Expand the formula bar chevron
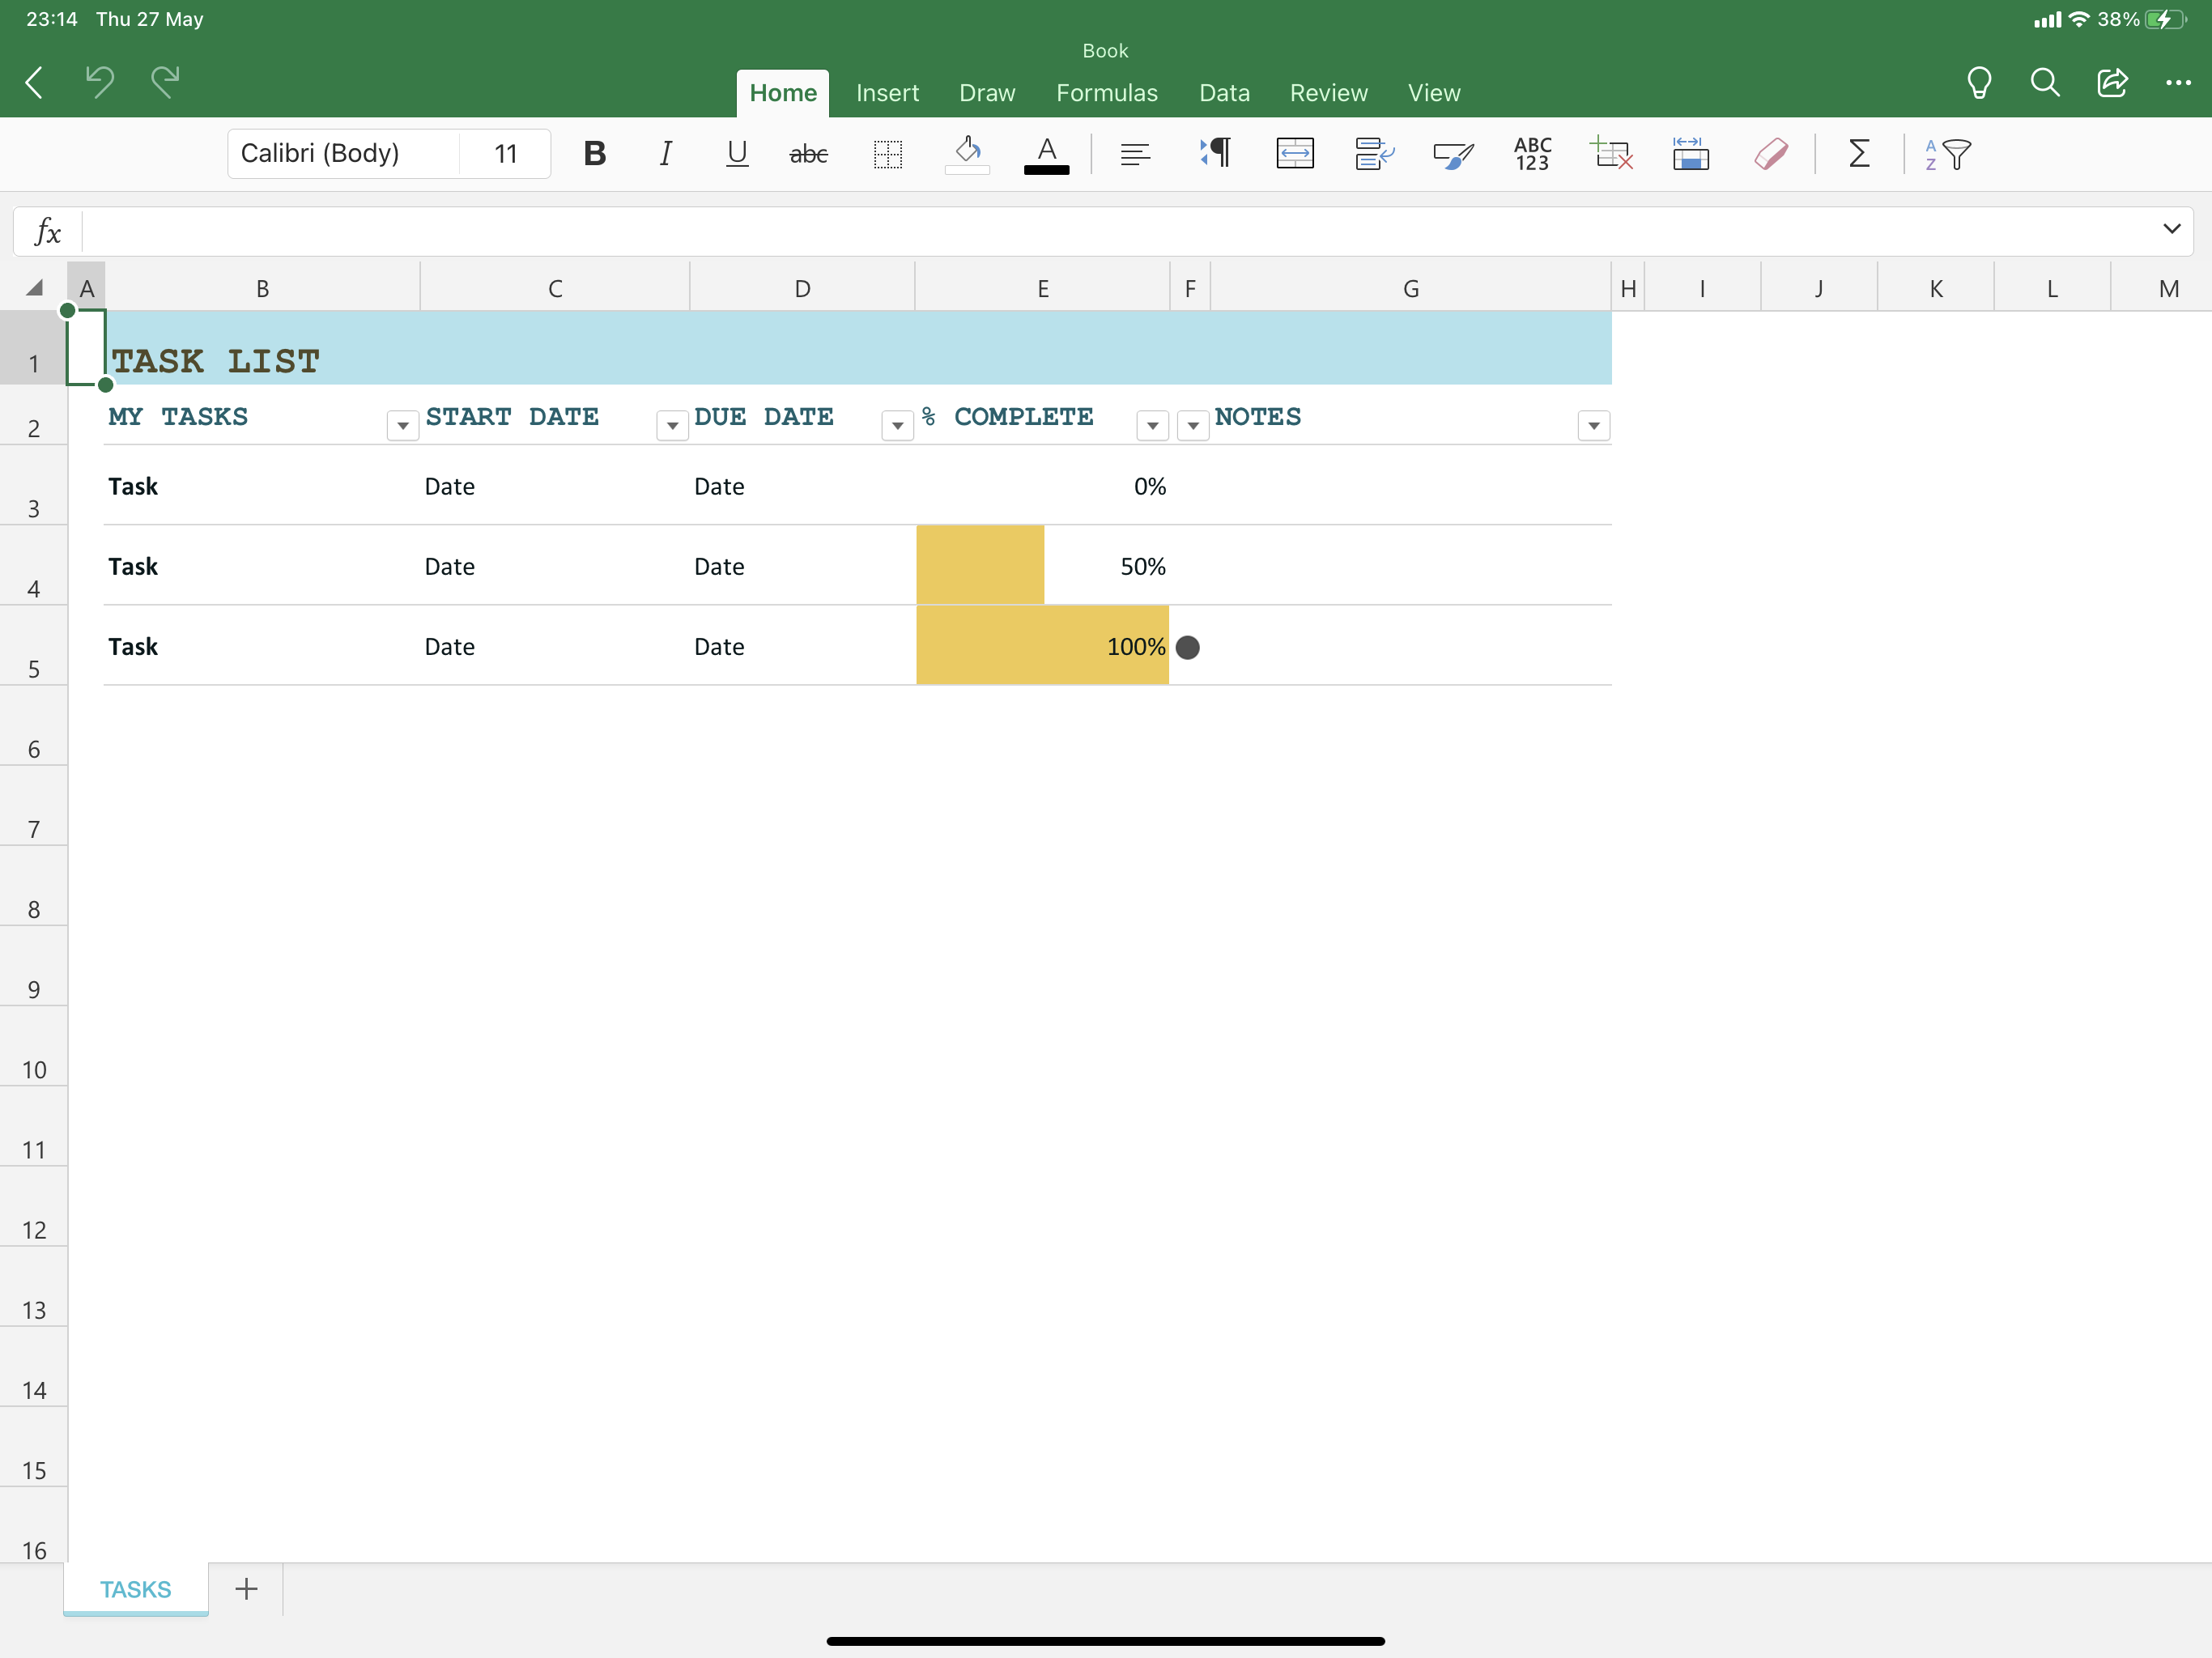The height and width of the screenshot is (1658, 2212). tap(2171, 229)
